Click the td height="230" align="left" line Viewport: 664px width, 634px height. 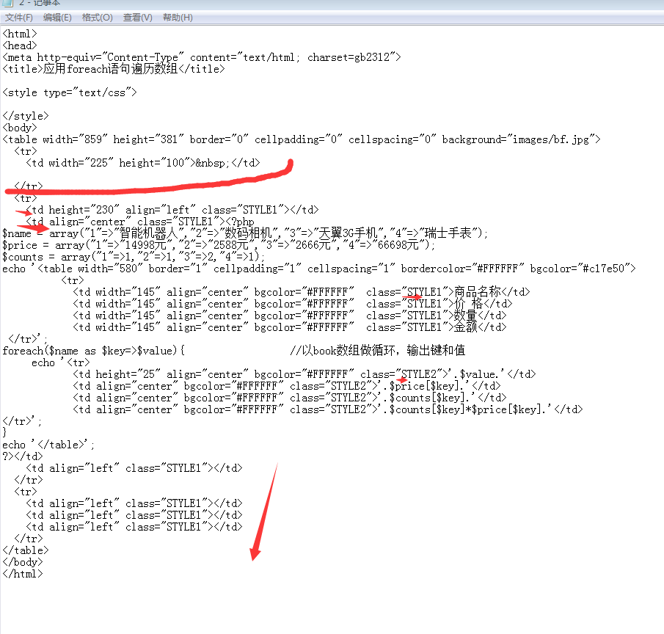point(172,210)
